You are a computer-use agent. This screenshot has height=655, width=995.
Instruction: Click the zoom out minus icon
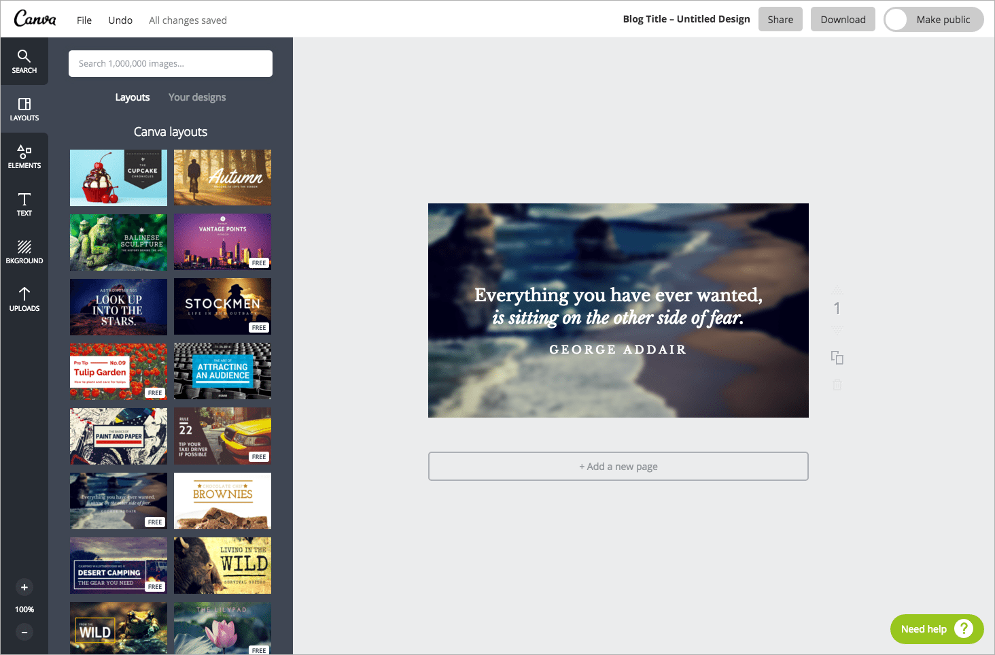(24, 632)
